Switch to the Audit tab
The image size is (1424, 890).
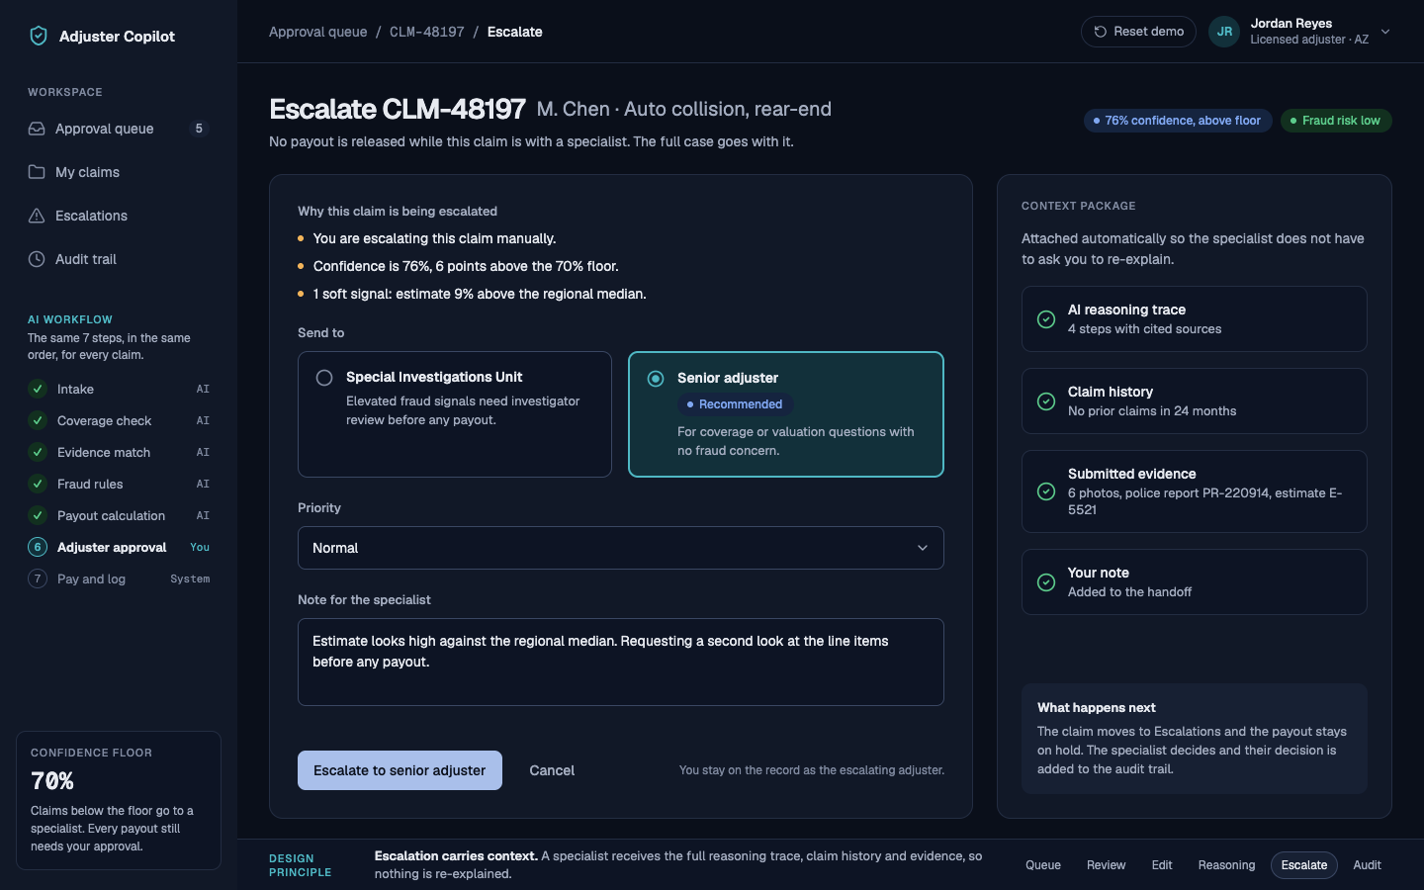(1367, 865)
